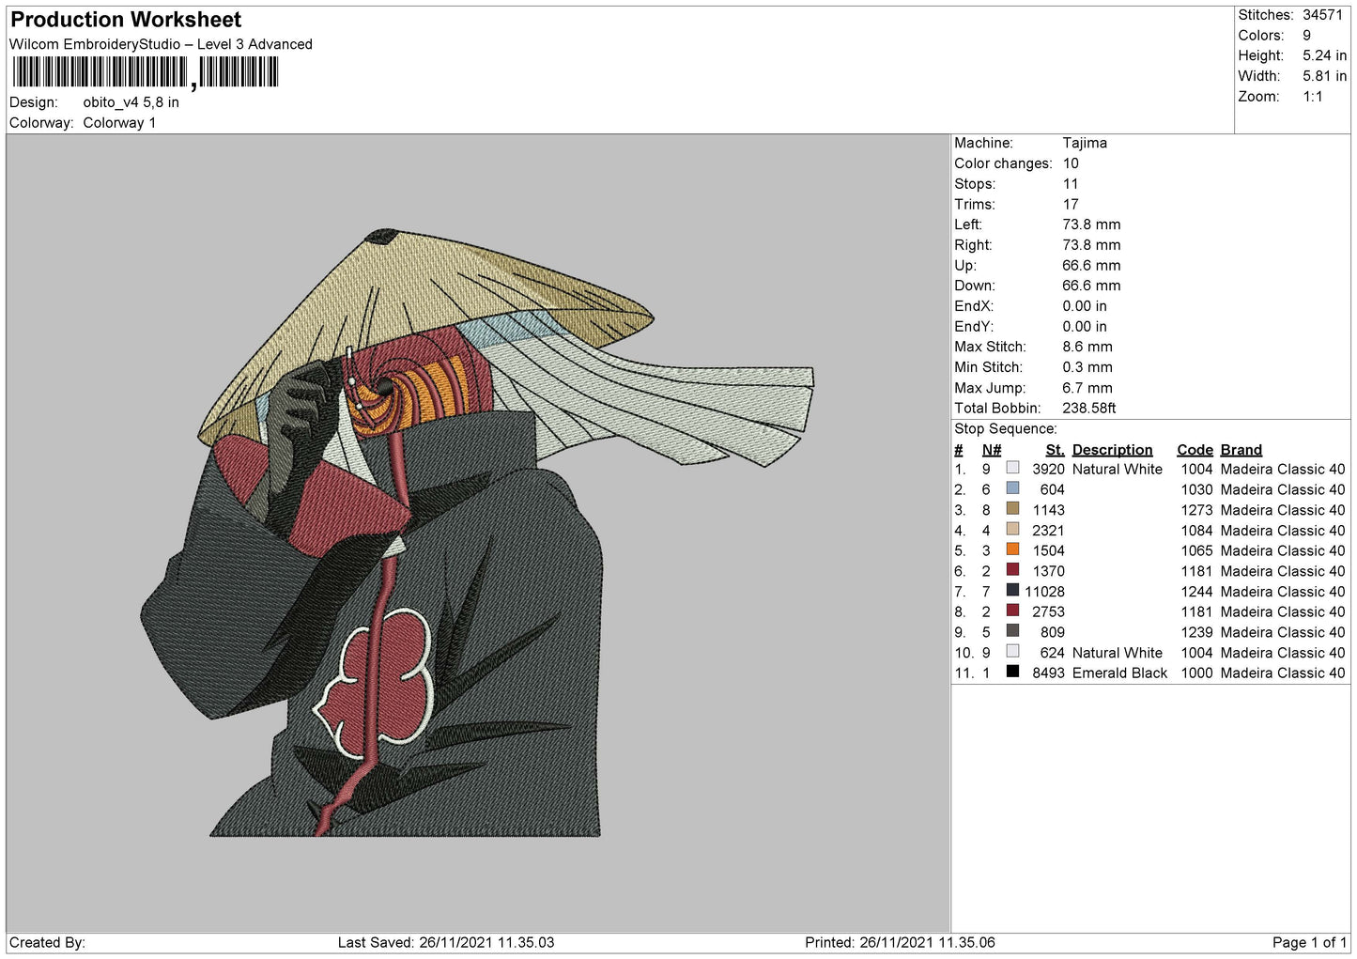1357x959 pixels.
Task: Click the white swatch in row 10
Action: click(x=1012, y=652)
